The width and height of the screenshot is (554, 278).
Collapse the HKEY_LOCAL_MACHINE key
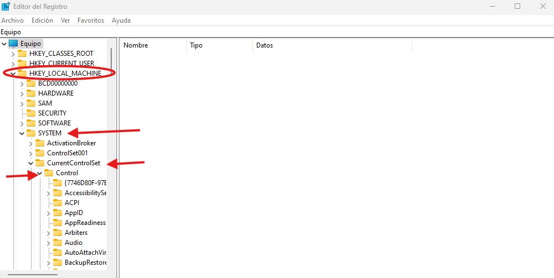tap(13, 74)
